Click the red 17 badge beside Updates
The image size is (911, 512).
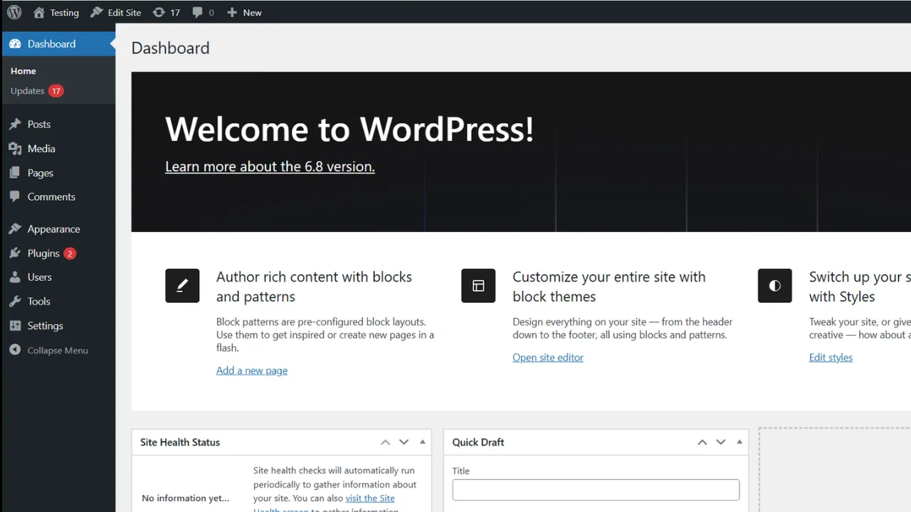(x=56, y=91)
